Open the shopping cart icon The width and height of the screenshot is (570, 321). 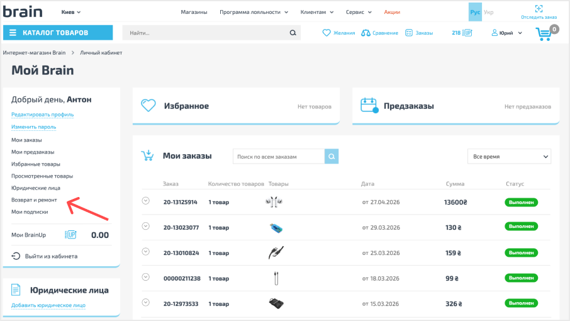(x=544, y=34)
